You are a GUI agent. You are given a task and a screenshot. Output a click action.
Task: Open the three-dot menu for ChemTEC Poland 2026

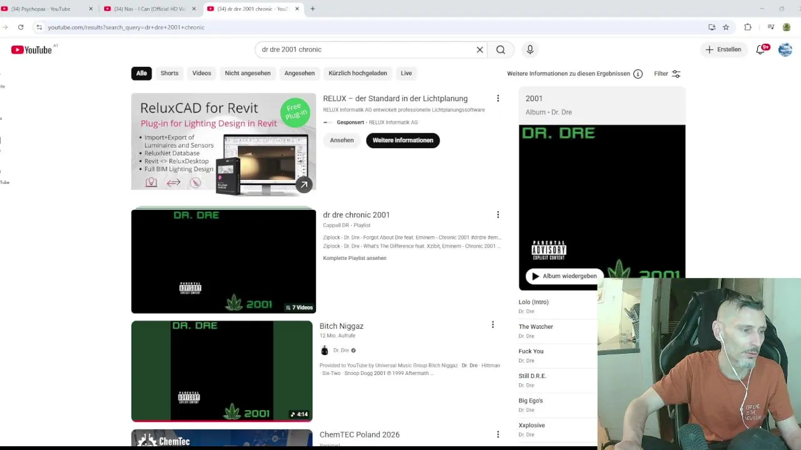pos(498,434)
